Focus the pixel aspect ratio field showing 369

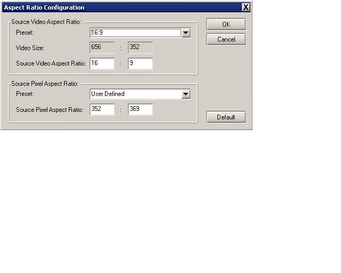[141, 109]
